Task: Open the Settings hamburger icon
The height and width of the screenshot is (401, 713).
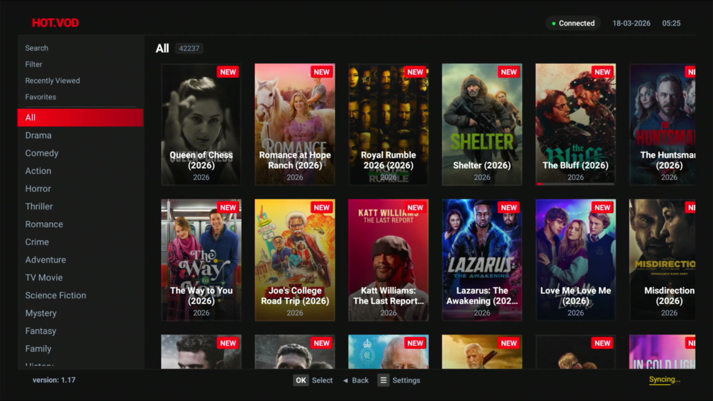Action: tap(383, 380)
